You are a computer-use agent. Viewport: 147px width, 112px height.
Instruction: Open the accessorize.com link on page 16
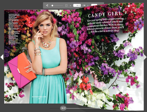pos(39,97)
